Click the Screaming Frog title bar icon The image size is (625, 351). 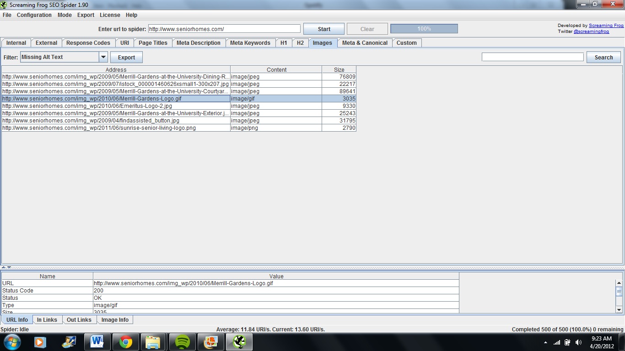tap(4, 5)
